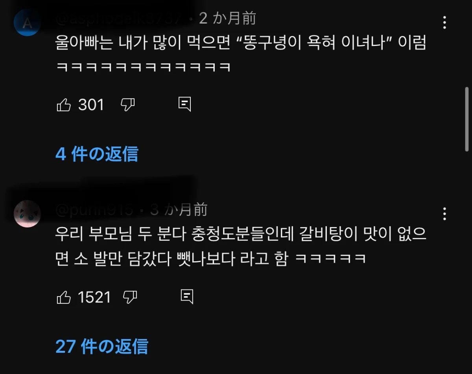The height and width of the screenshot is (374, 472).
Task: Open three-dot menu for the 2 か月前 comment
Action: point(444,23)
